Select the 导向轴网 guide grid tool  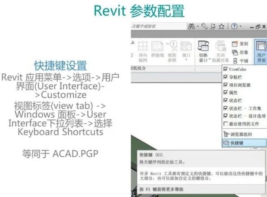(143, 51)
